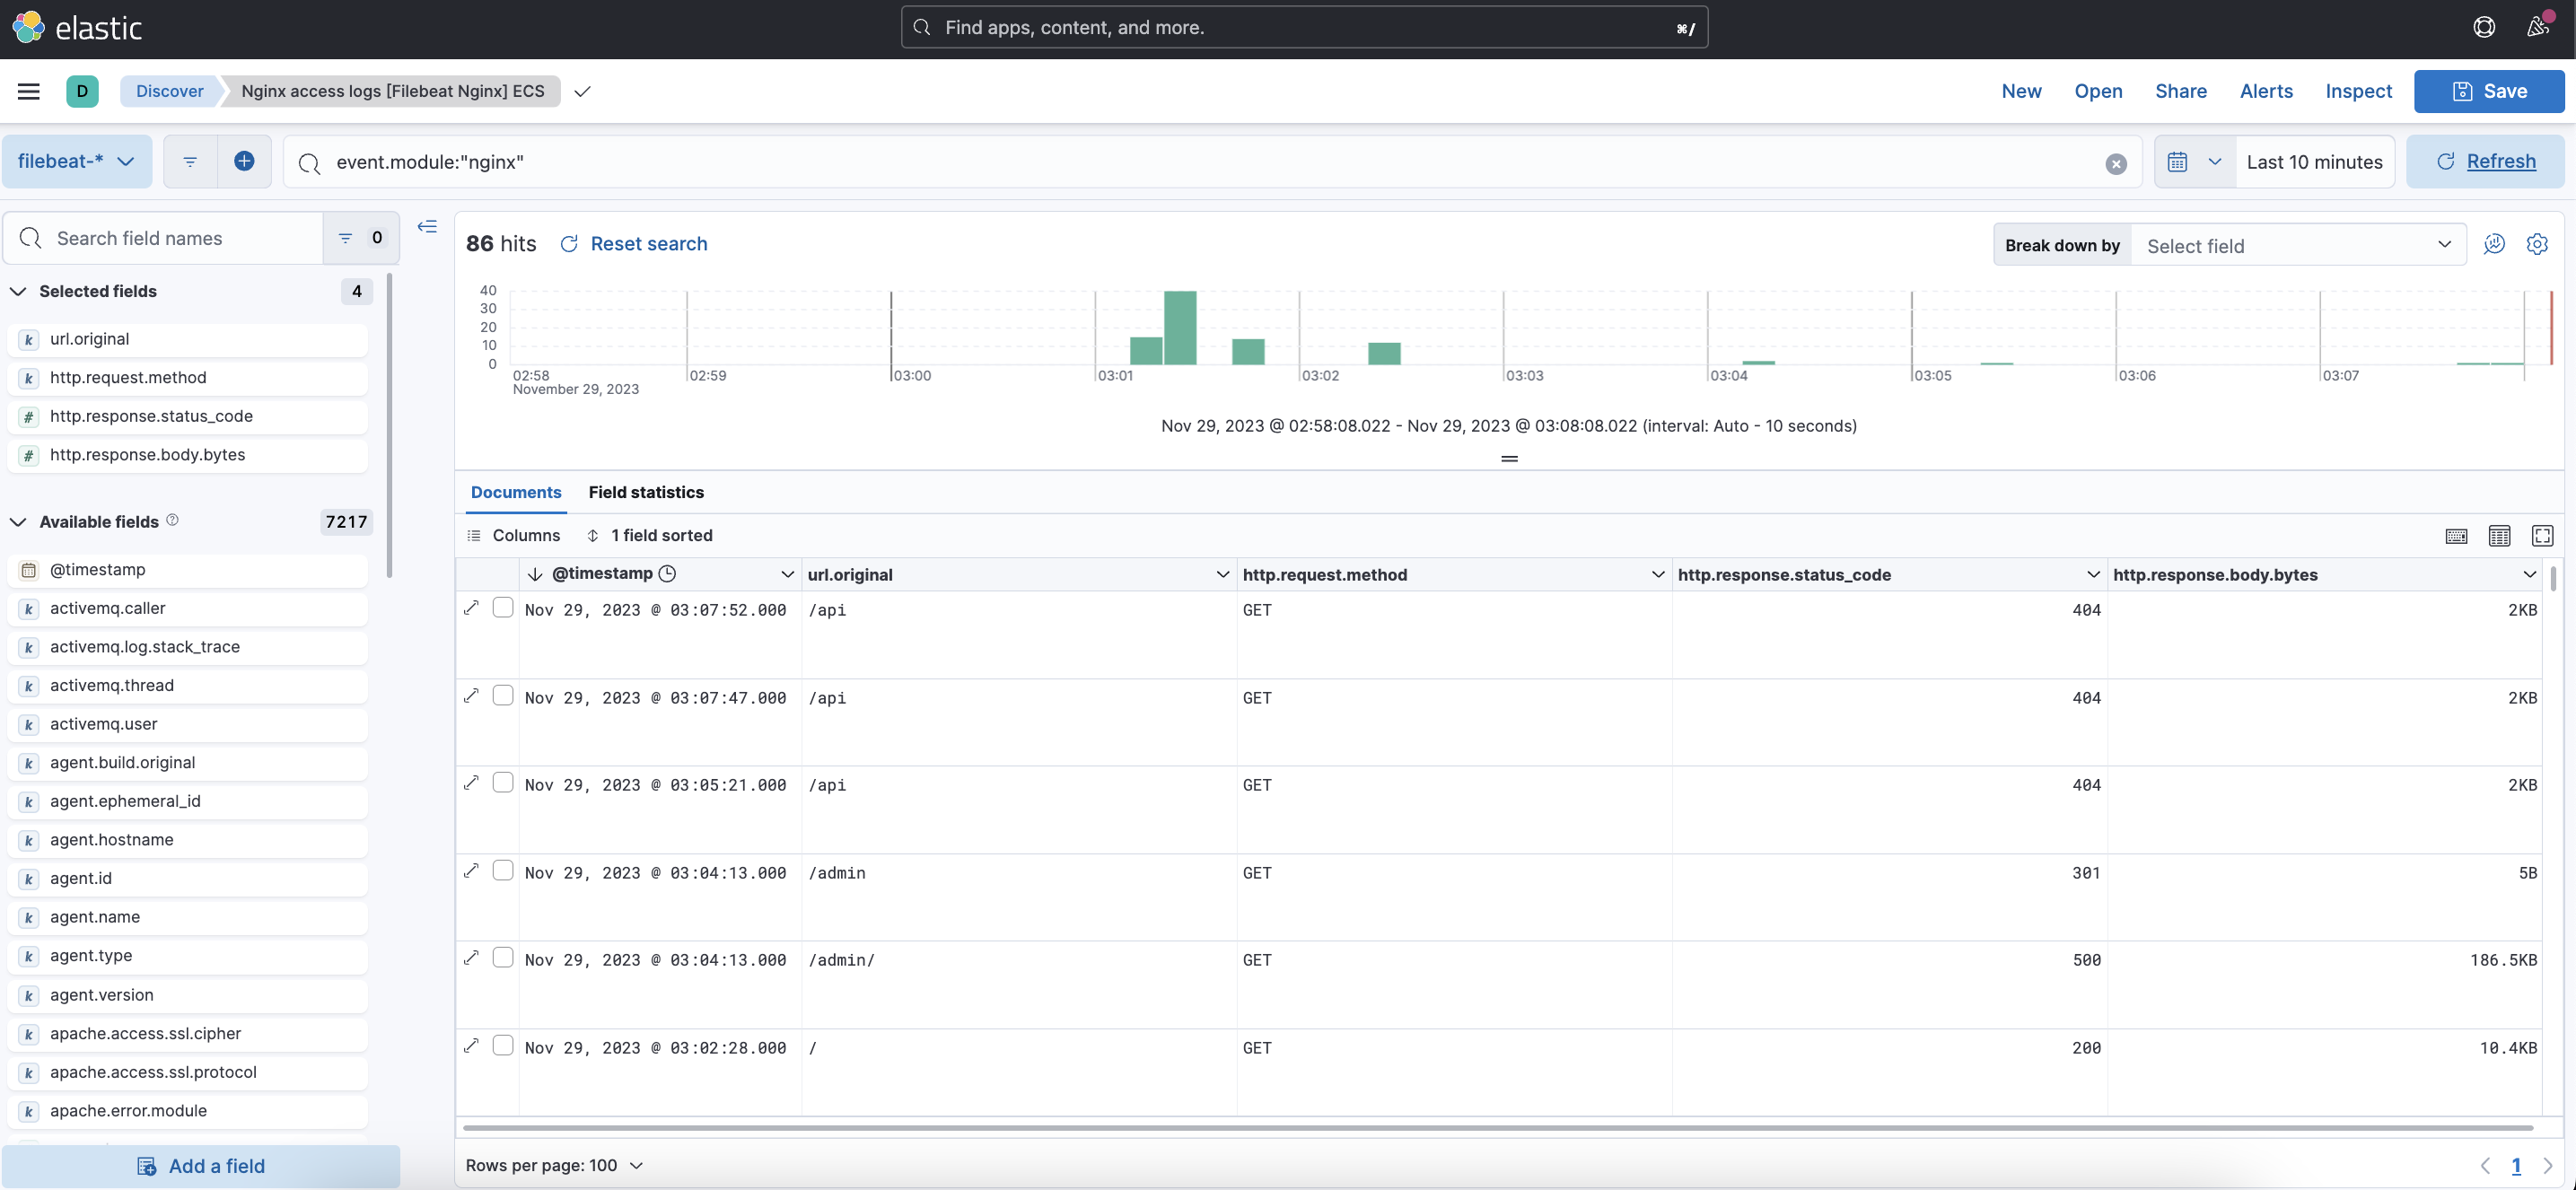Open the filebeat-* data view dropdown

tap(76, 161)
